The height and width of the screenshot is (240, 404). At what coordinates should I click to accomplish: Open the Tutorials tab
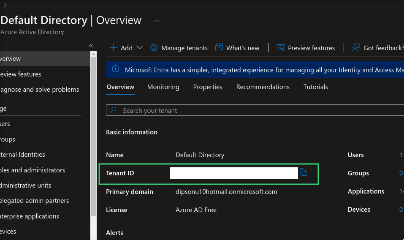point(315,87)
